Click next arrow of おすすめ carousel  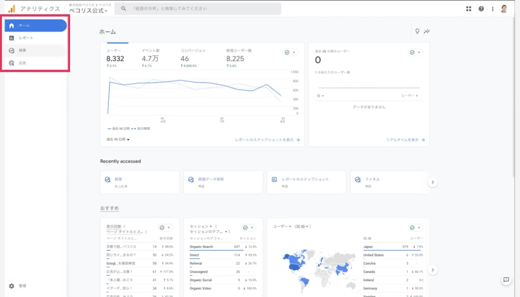click(433, 270)
